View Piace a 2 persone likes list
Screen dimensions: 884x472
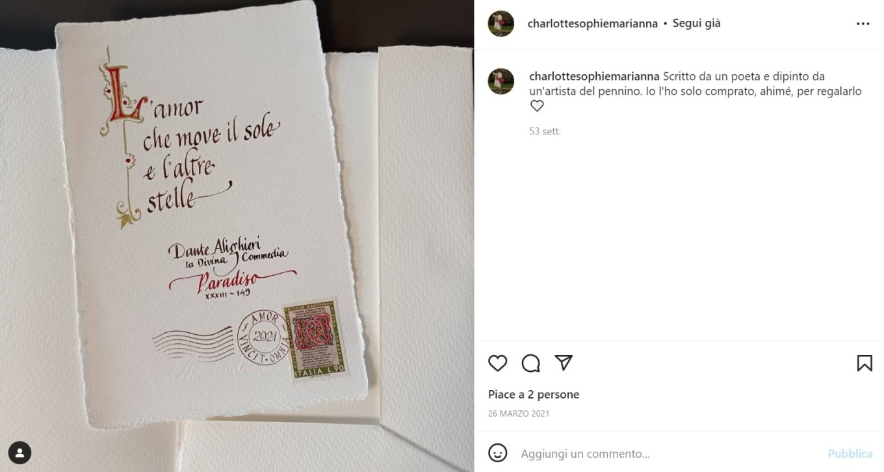[x=534, y=395]
